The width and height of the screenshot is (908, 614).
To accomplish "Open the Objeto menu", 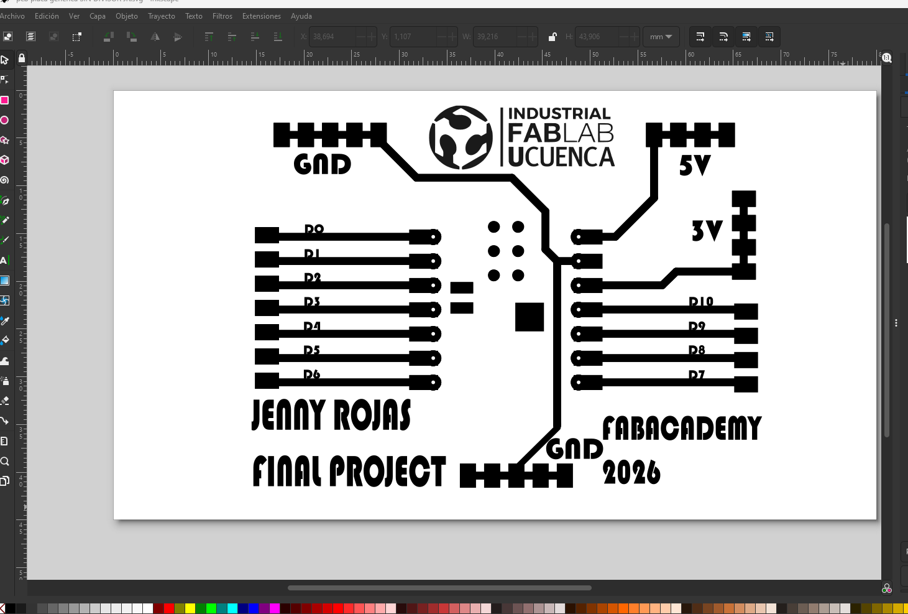I will point(127,16).
